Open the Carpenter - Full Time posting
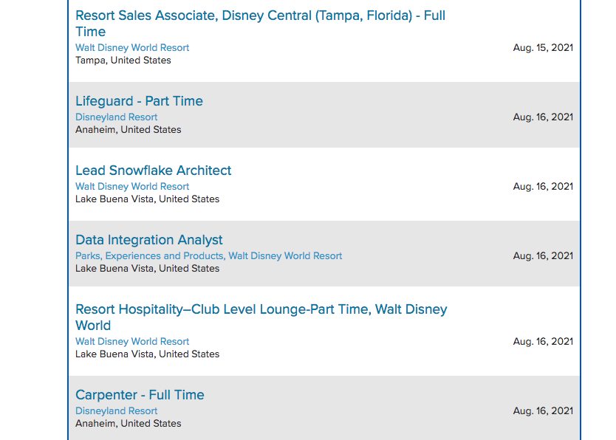The width and height of the screenshot is (616, 440). tap(140, 395)
